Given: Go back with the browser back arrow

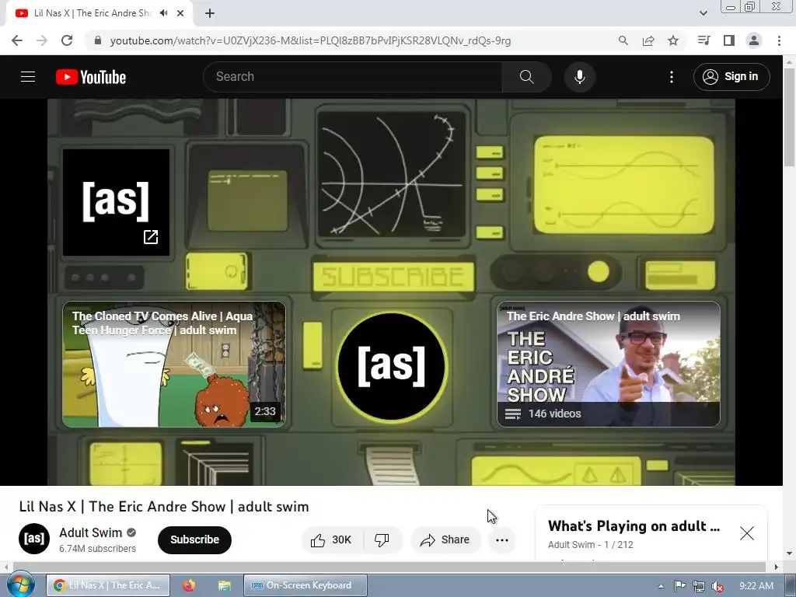Looking at the screenshot, I should (17, 40).
